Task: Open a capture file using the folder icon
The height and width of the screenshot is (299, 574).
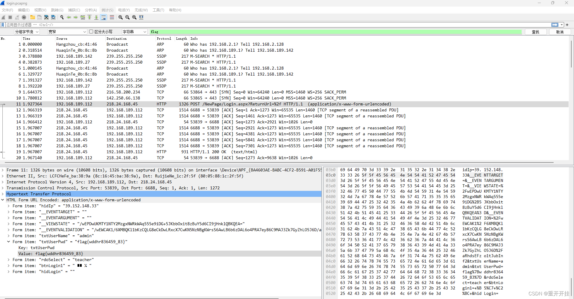Action: [32, 17]
